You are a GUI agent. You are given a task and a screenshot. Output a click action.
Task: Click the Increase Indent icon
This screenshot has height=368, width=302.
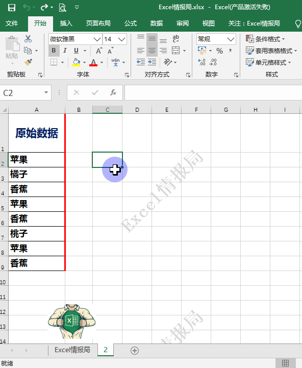[152, 62]
